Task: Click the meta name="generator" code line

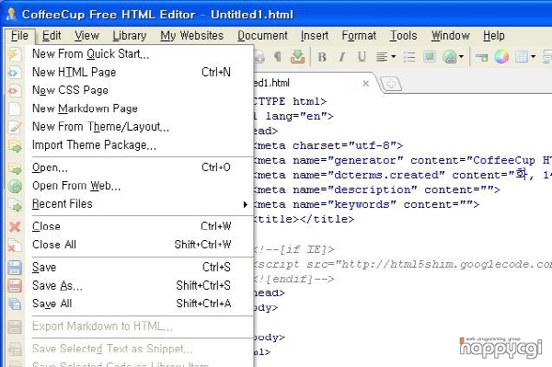Action: coord(402,160)
